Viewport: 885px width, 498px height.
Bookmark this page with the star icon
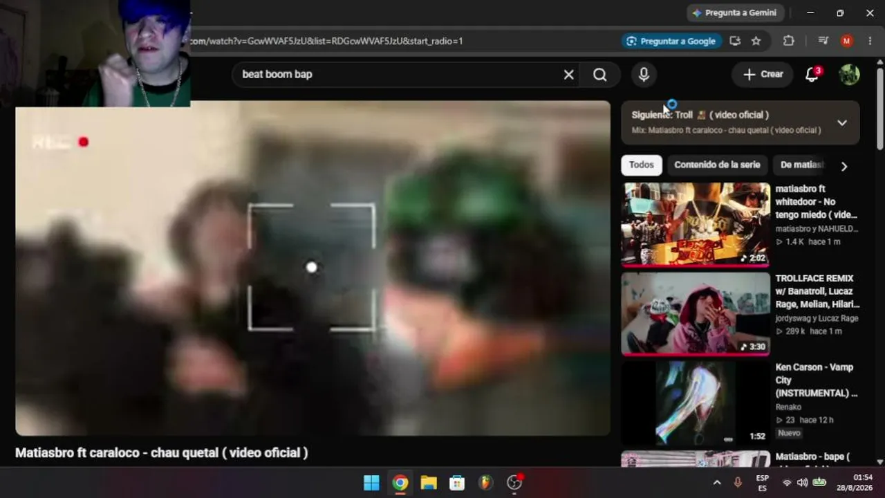[756, 41]
